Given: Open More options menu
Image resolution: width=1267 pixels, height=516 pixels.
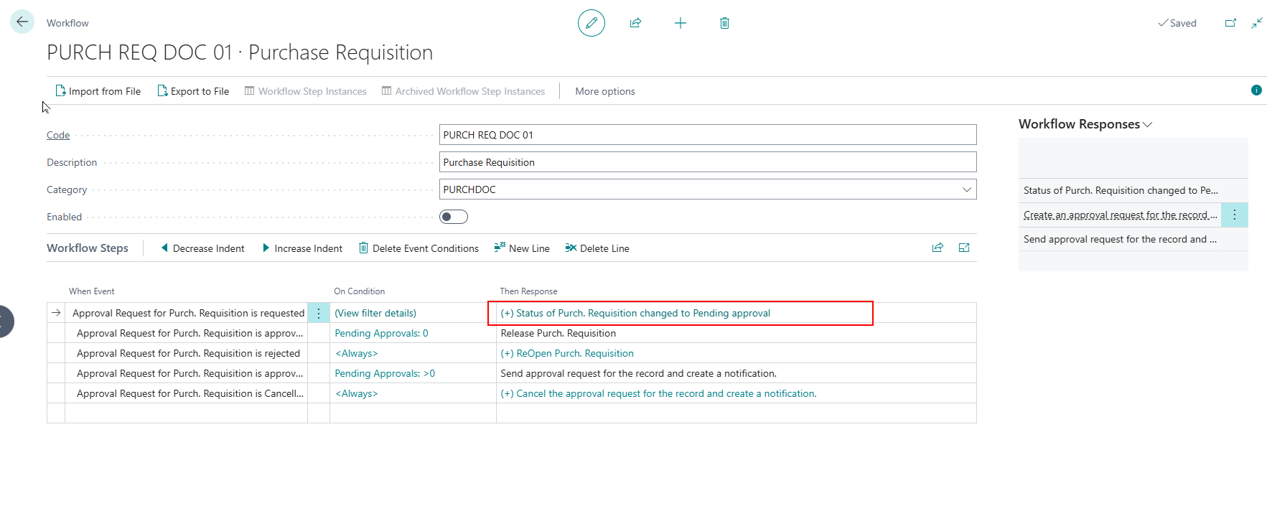Looking at the screenshot, I should click(604, 91).
